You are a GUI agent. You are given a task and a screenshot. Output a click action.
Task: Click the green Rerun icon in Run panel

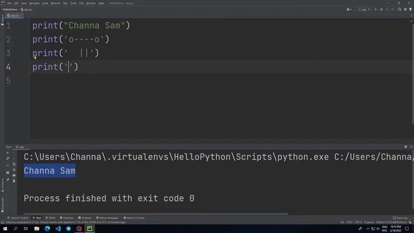coord(8,153)
